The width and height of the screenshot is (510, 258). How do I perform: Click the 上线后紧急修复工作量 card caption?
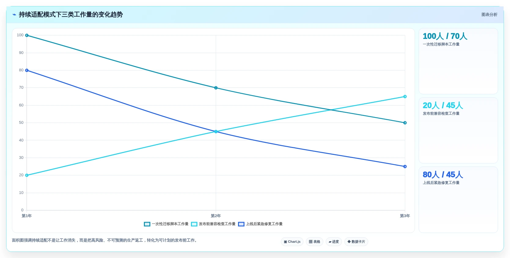(441, 183)
